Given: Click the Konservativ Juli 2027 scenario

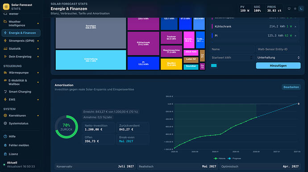Looking at the screenshot, I should click(95, 167).
